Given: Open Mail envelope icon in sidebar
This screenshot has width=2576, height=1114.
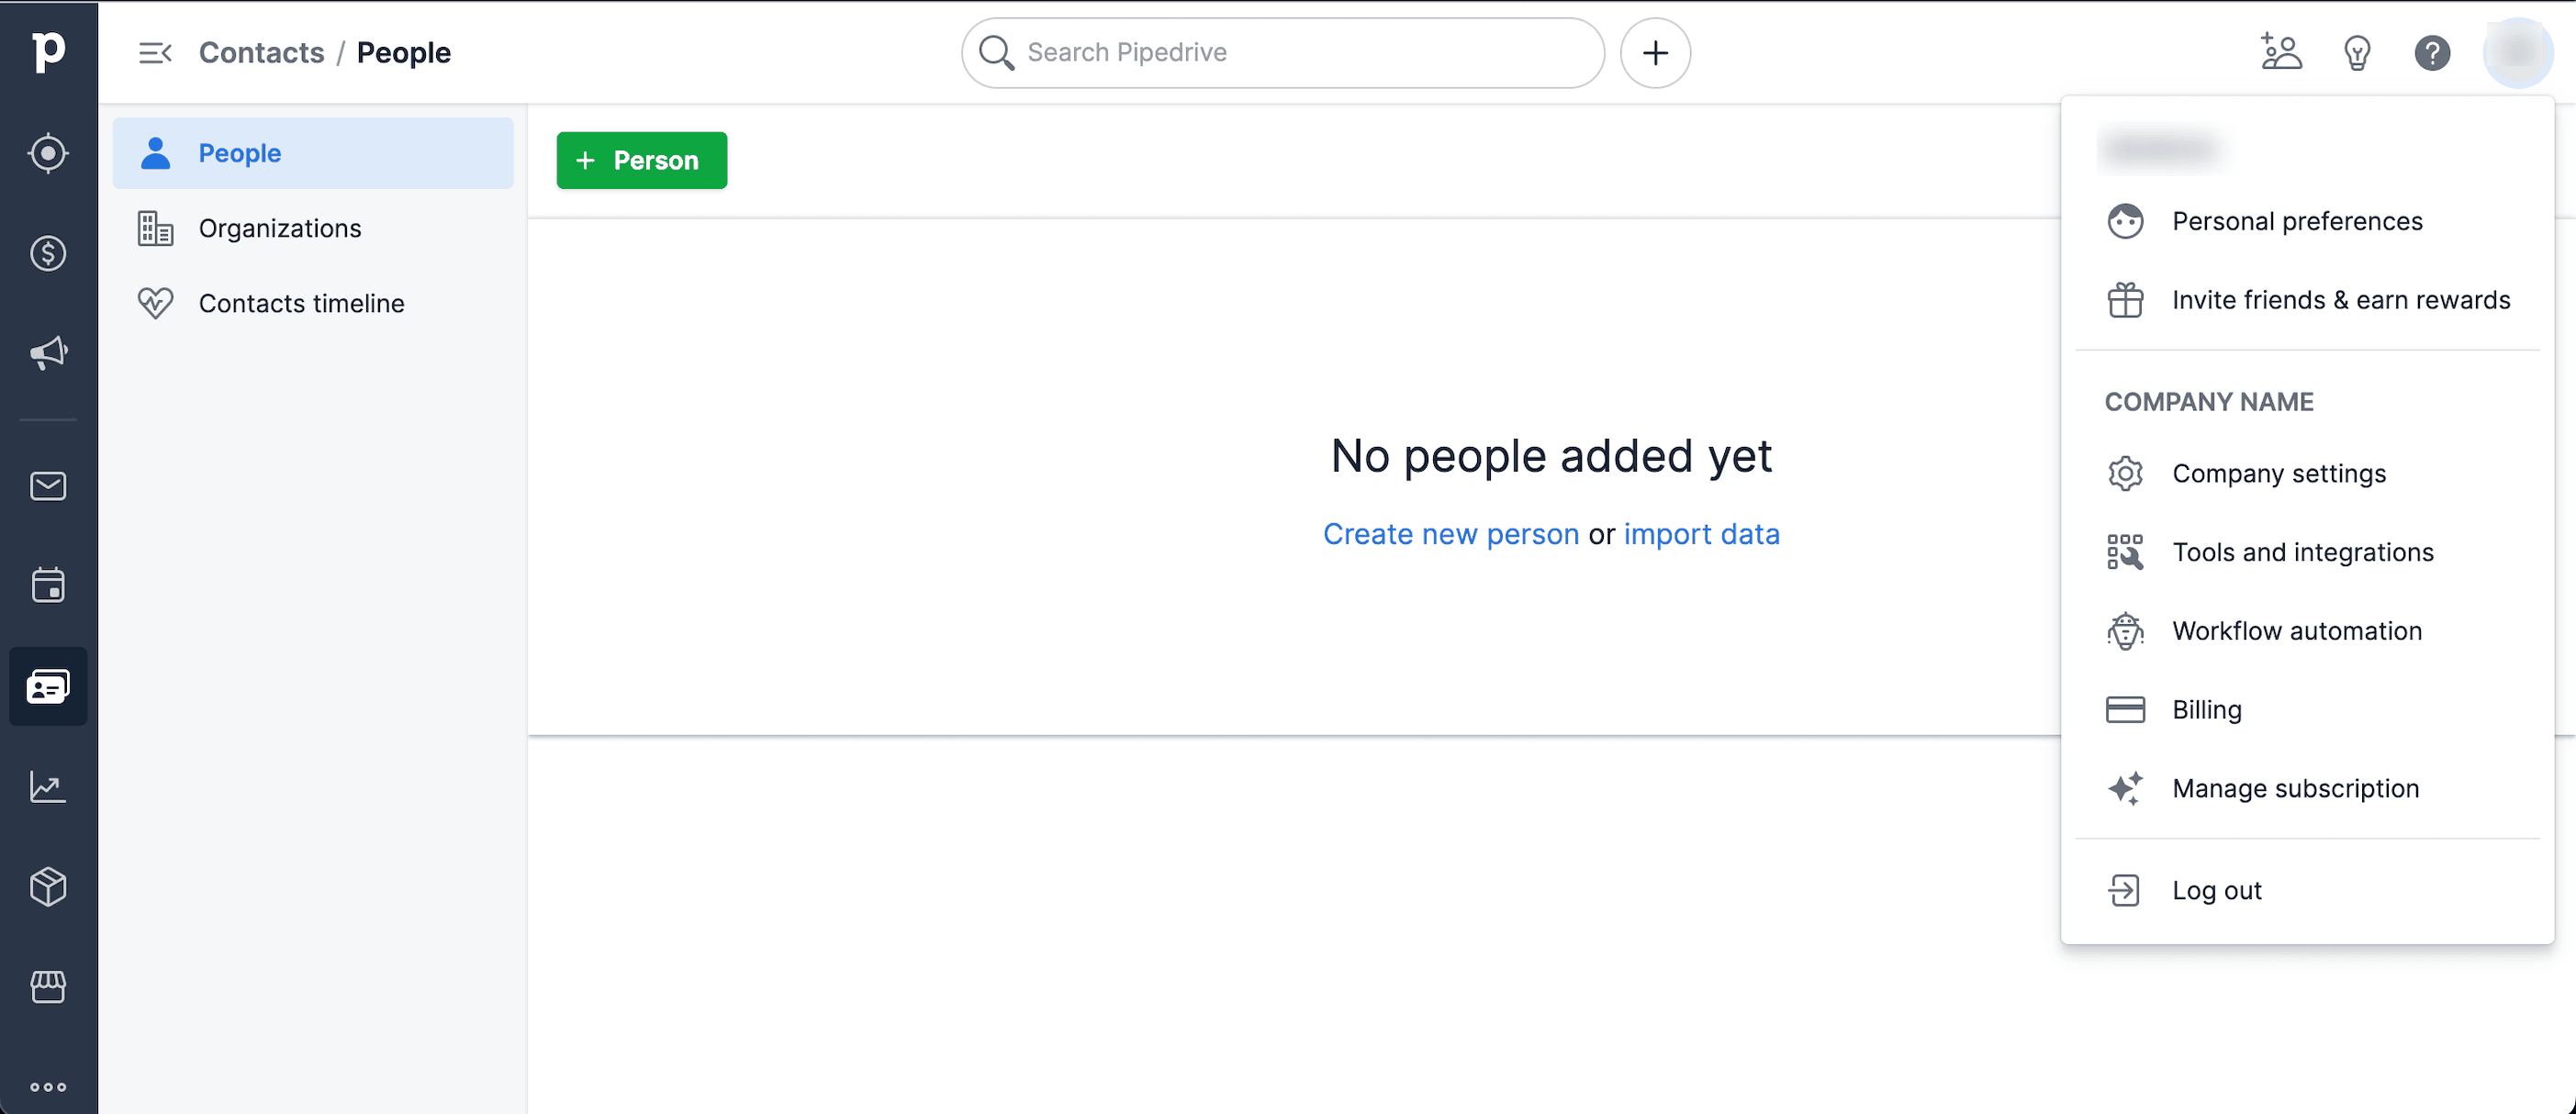Looking at the screenshot, I should (x=48, y=486).
